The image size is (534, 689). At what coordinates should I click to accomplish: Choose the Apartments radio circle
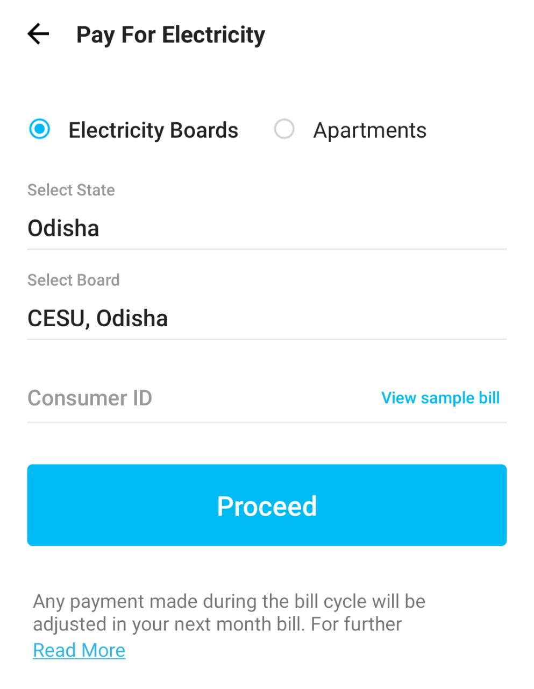[x=284, y=129]
